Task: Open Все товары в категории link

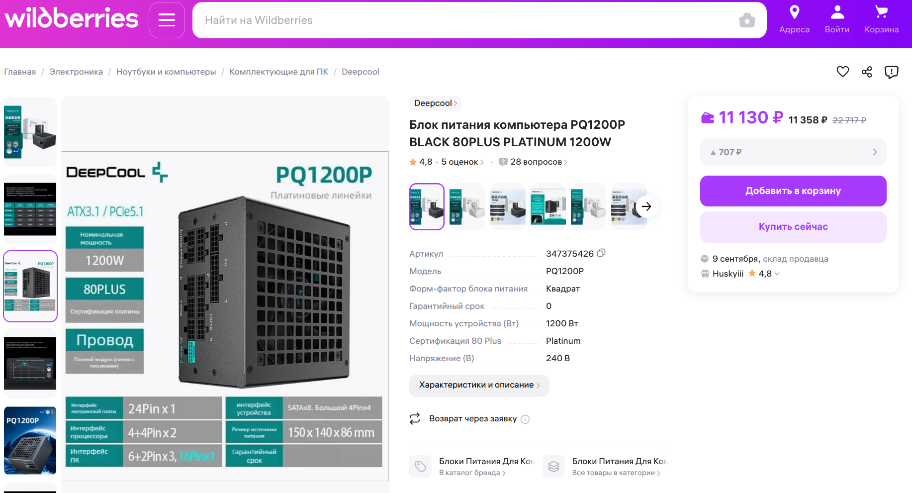Action: [x=616, y=473]
